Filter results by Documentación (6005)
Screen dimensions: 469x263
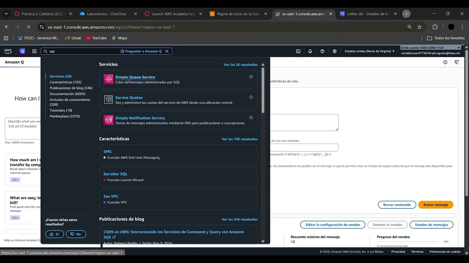[67, 94]
